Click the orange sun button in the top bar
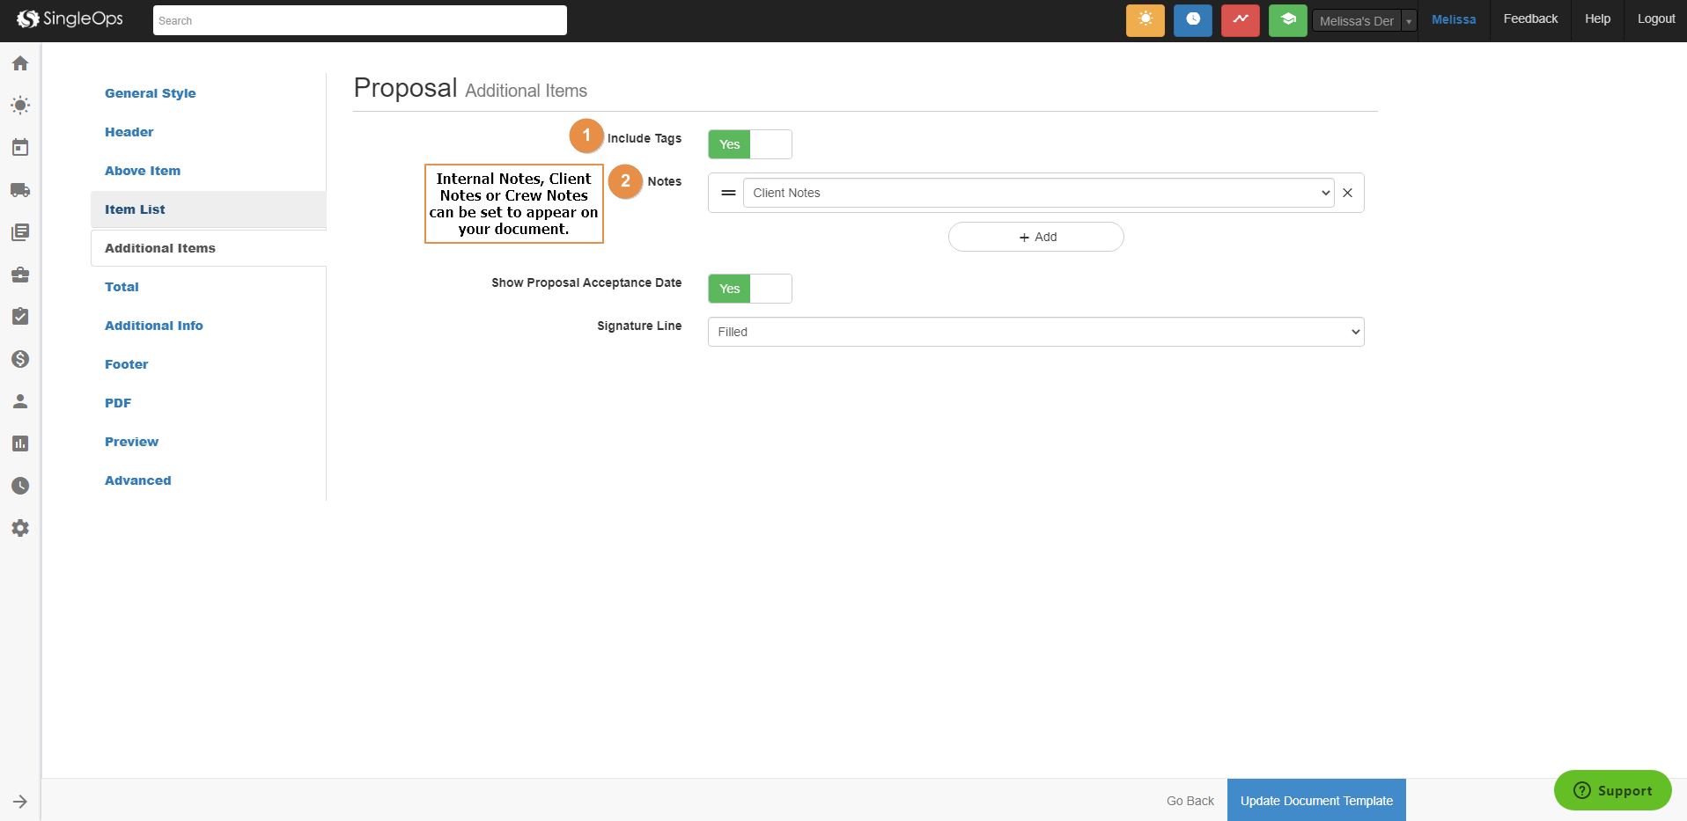Screen dimensions: 1687x821 [1145, 20]
